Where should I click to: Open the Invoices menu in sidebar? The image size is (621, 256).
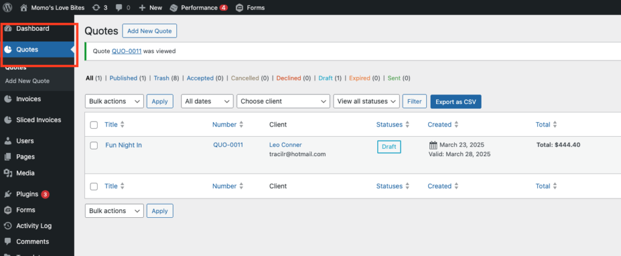tap(29, 99)
